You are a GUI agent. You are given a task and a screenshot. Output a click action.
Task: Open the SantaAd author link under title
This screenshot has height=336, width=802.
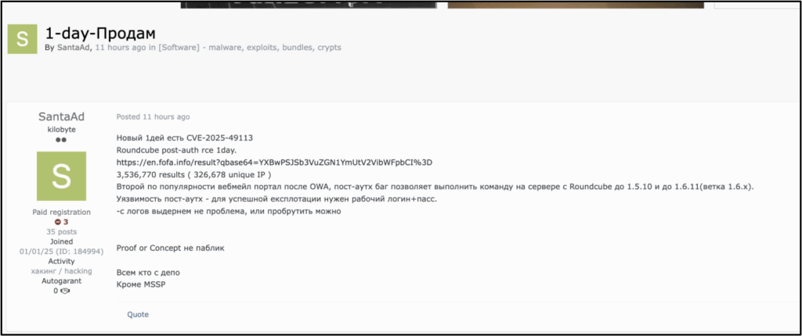click(x=73, y=48)
